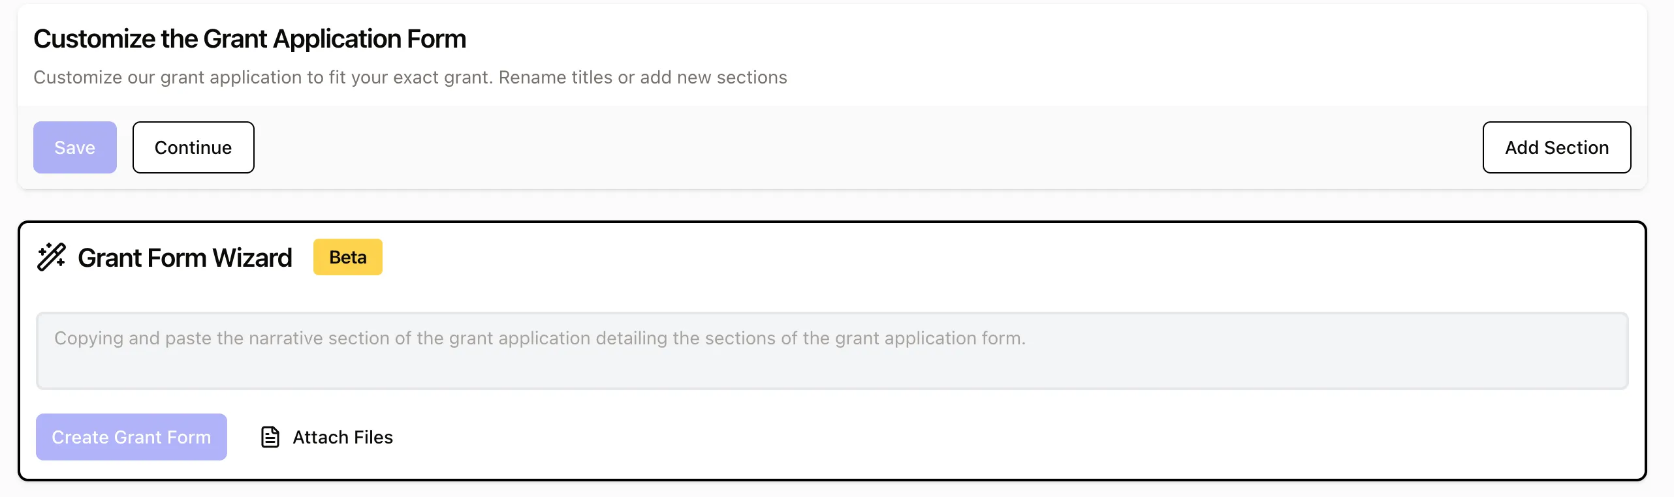Click the sparkle wand wizard icon

pos(51,257)
